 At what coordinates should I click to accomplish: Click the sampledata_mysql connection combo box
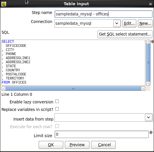pos(88,23)
